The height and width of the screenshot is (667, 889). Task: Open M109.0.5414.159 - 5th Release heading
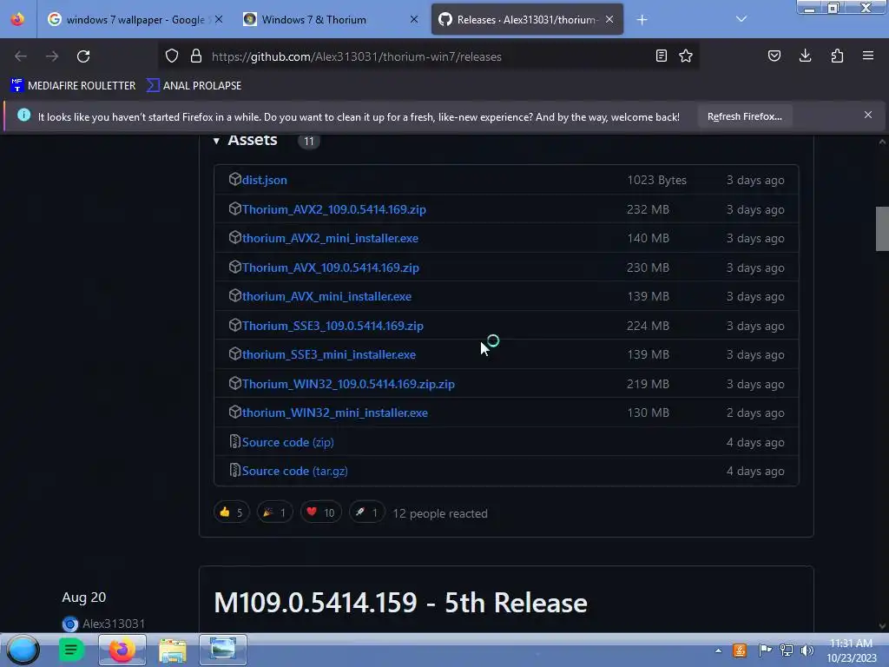pyautogui.click(x=400, y=603)
